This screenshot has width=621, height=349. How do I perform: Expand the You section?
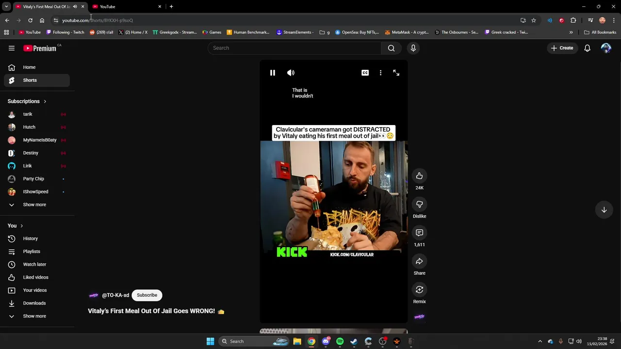point(16,226)
